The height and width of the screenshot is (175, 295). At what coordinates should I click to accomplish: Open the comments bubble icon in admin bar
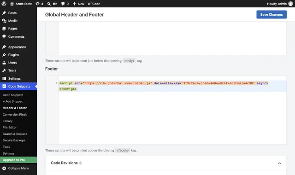63,4
